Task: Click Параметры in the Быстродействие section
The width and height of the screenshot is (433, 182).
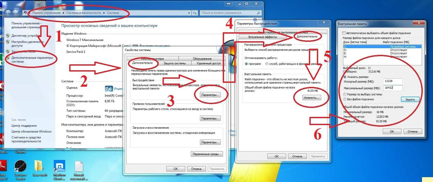Action: pos(210,95)
